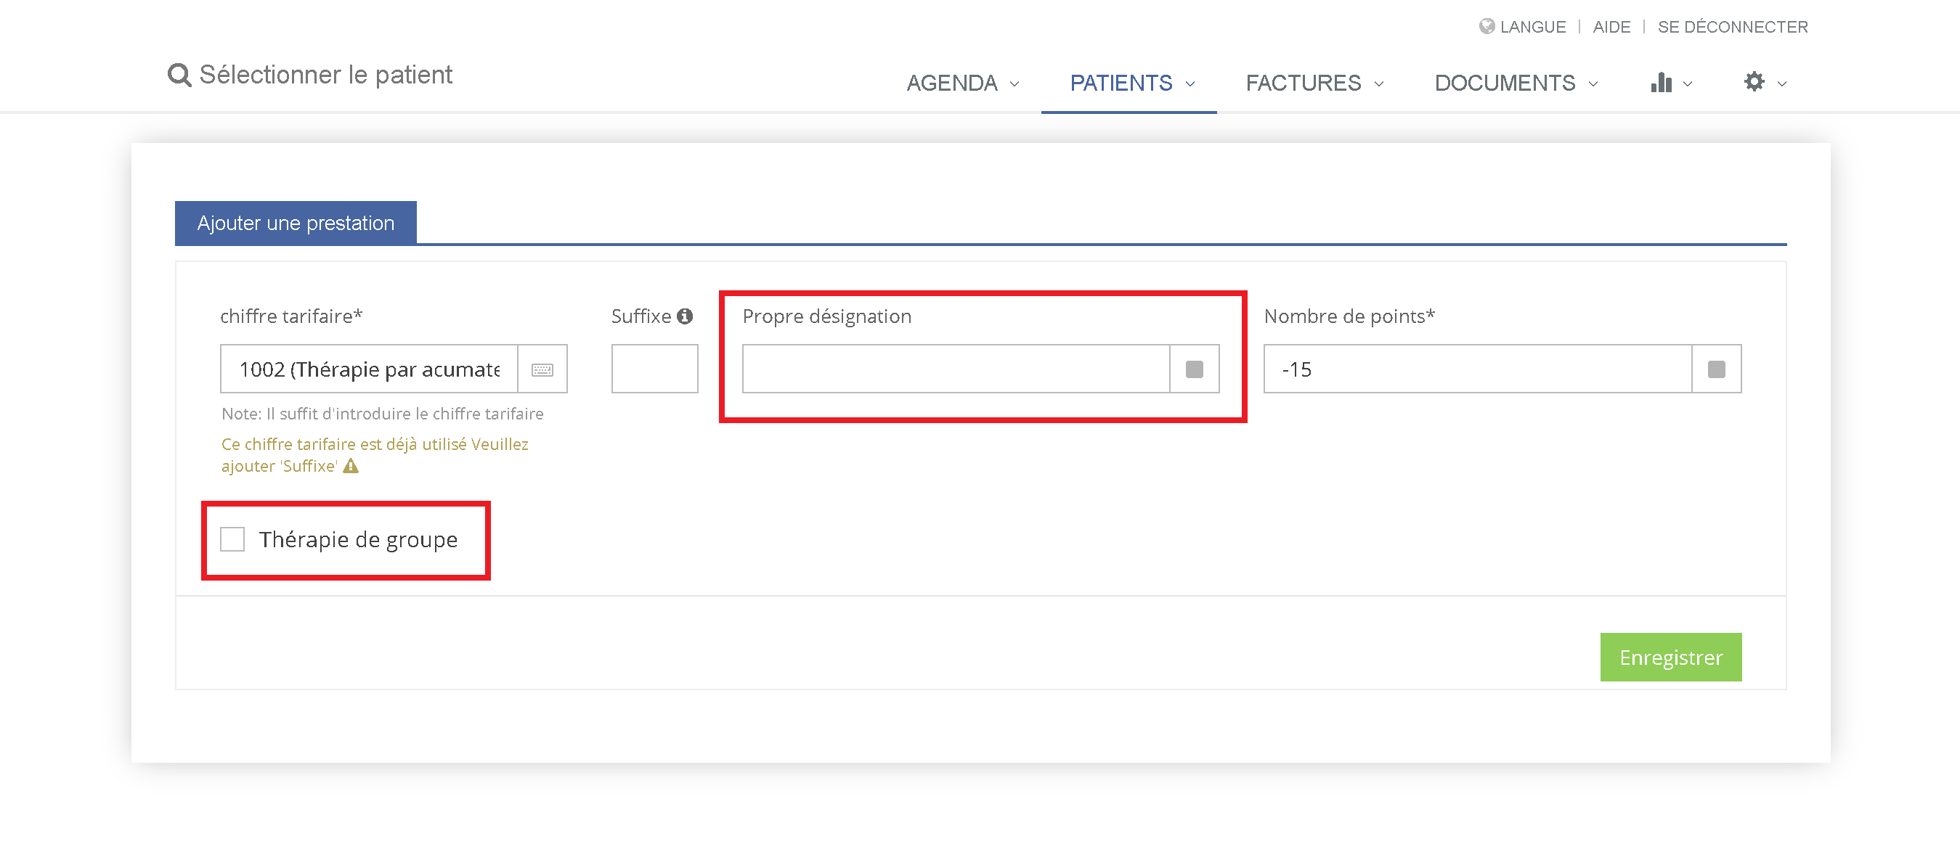Expand the chevron next to statistics icon
This screenshot has height=868, width=1960.
(1688, 83)
